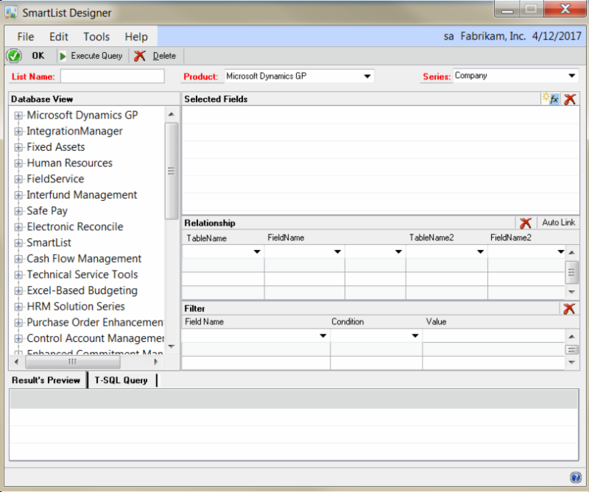Click the OK button label
Screen dimensions: 589x492
click(x=38, y=56)
